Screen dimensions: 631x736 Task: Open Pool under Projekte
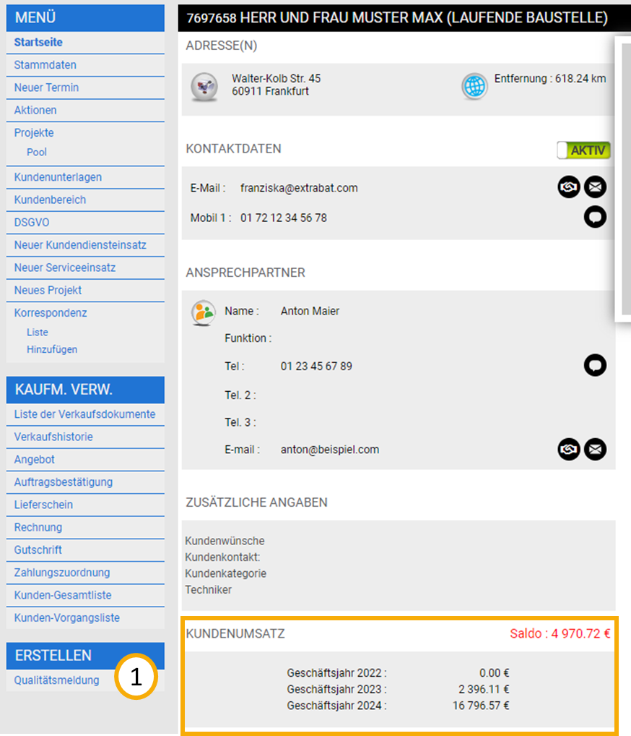pos(37,153)
